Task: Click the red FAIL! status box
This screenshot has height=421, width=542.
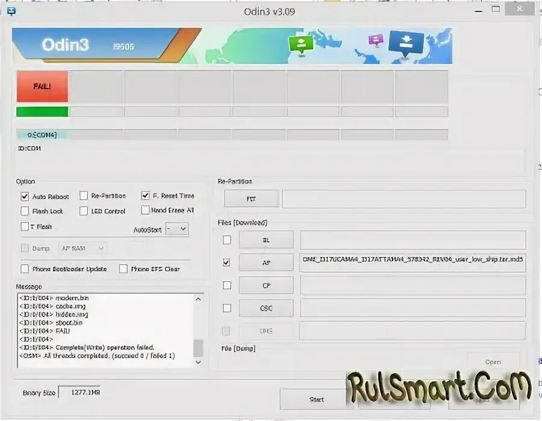Action: click(42, 86)
